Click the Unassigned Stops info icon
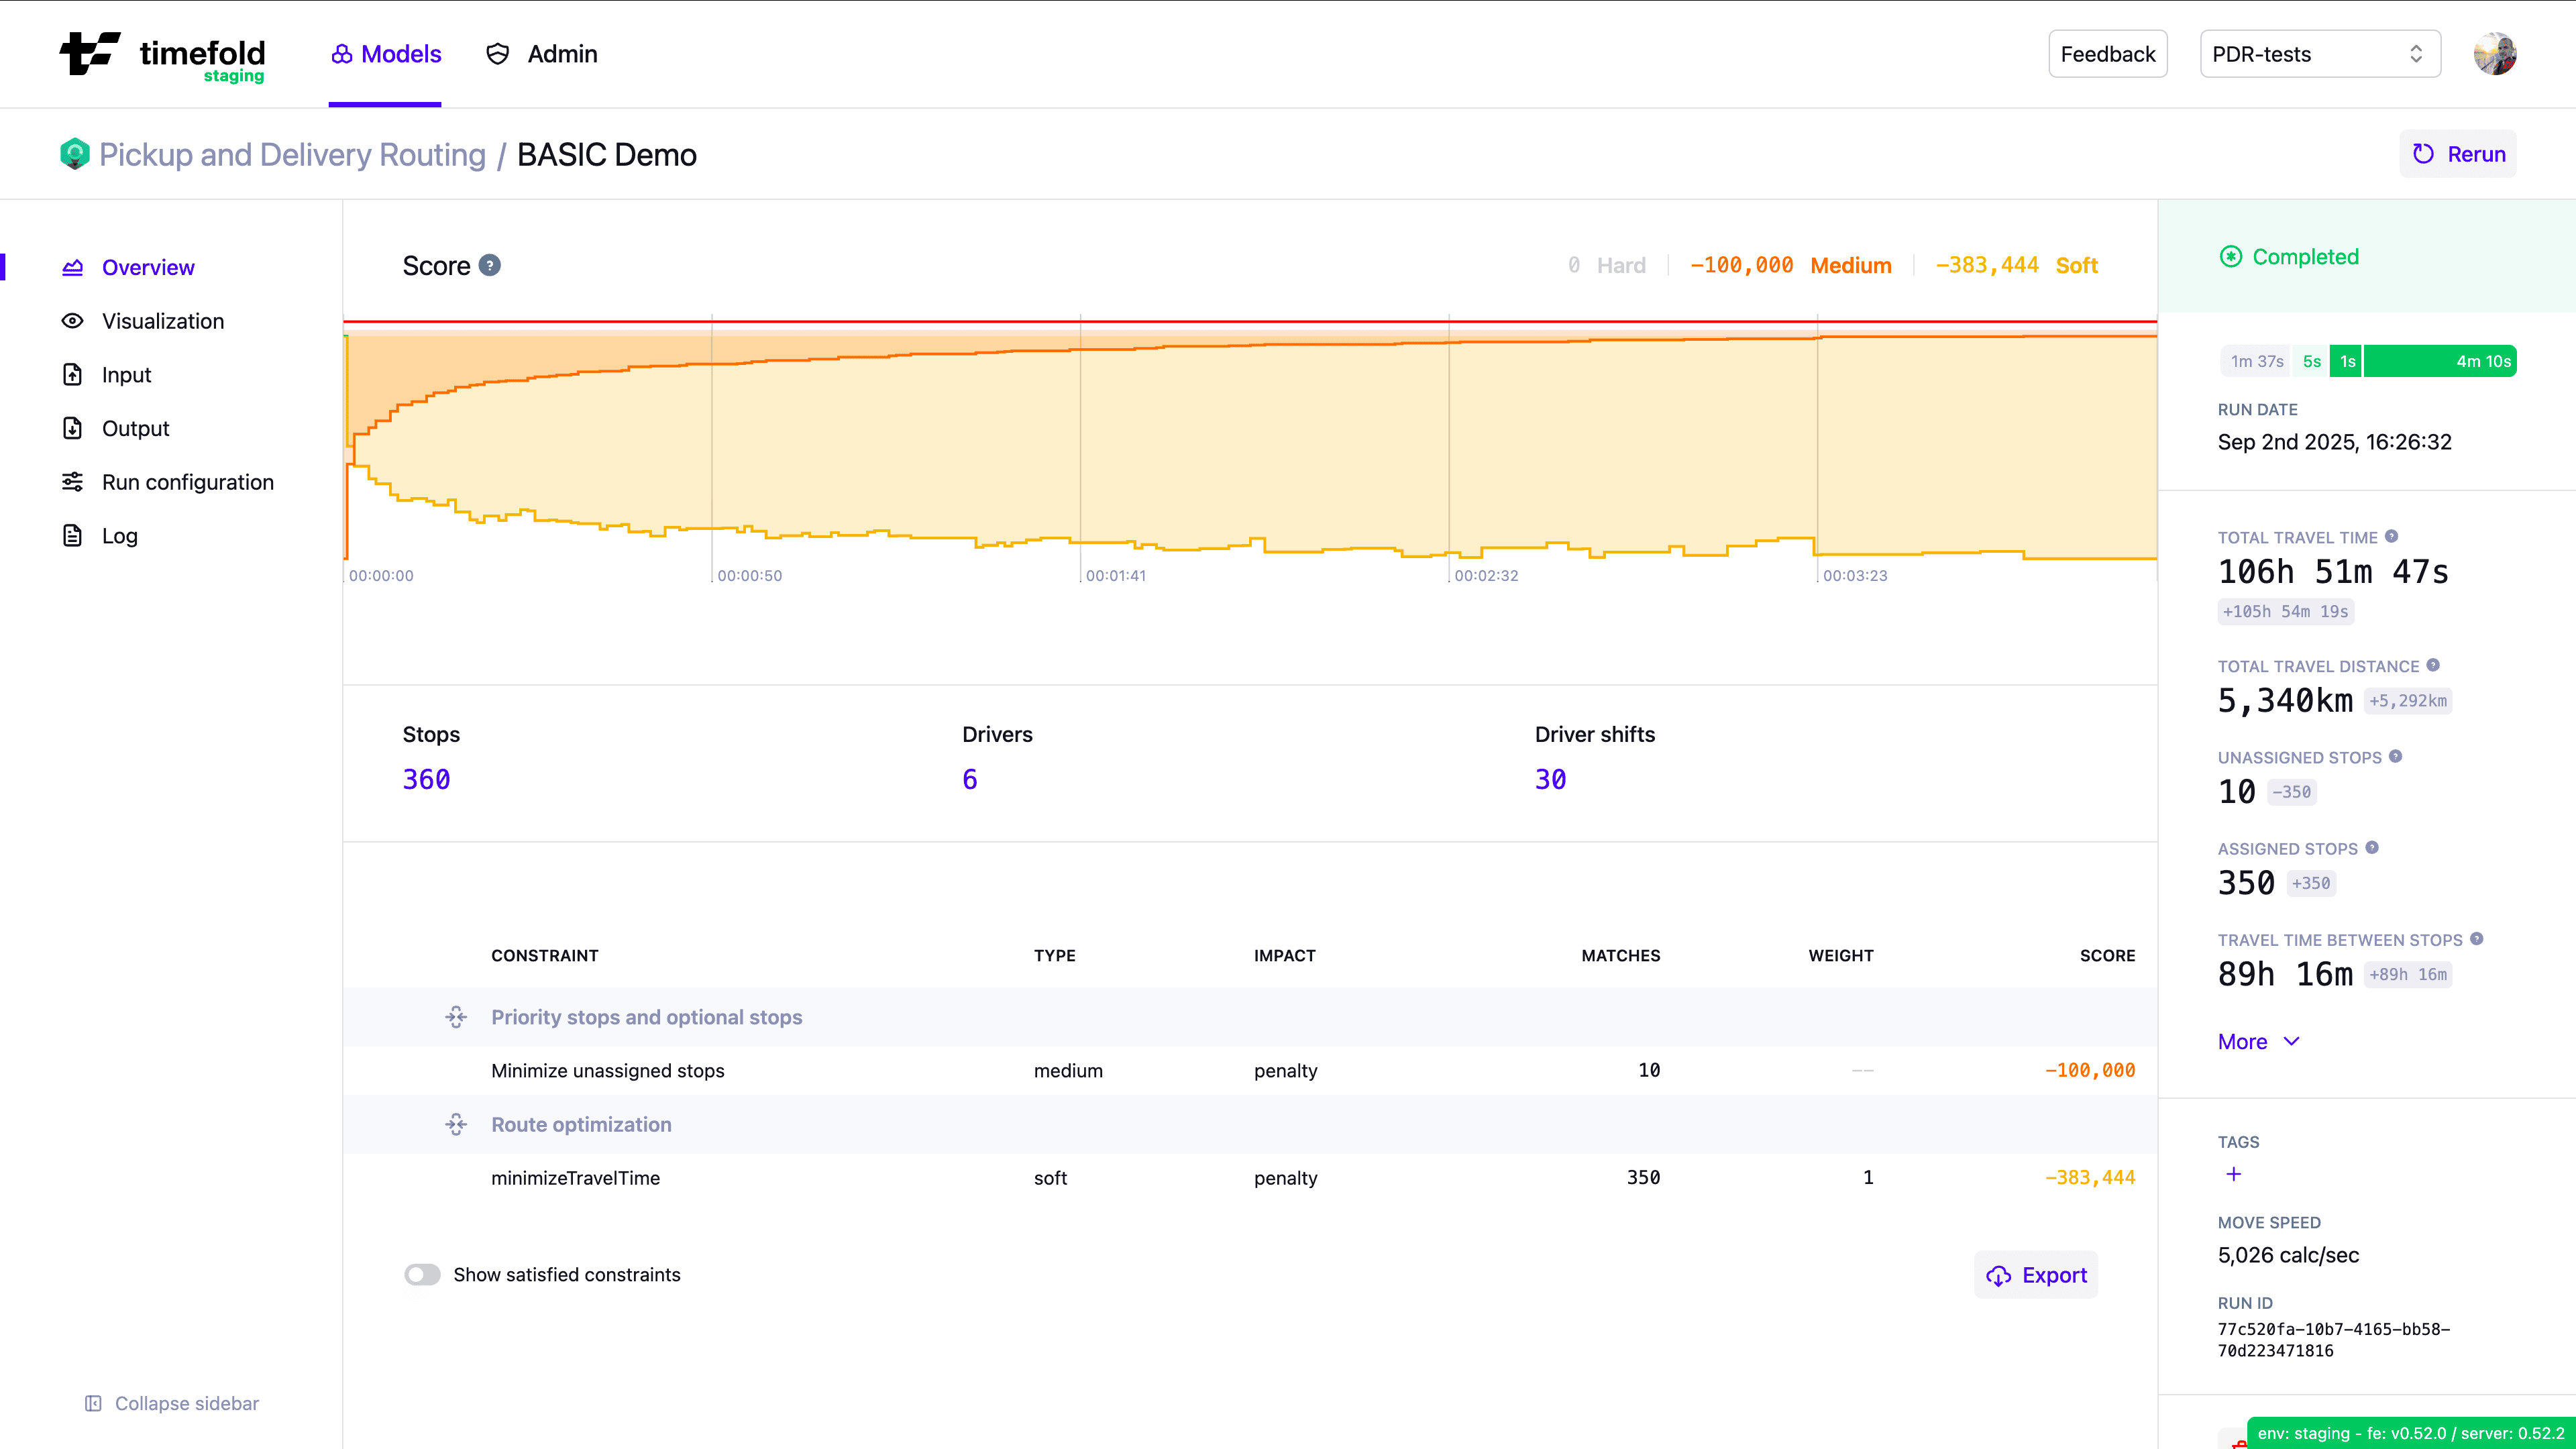2576x1449 pixels. pyautogui.click(x=2395, y=757)
